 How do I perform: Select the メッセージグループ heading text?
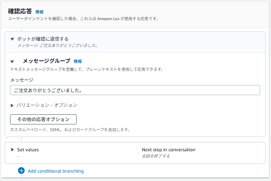[x=46, y=61]
